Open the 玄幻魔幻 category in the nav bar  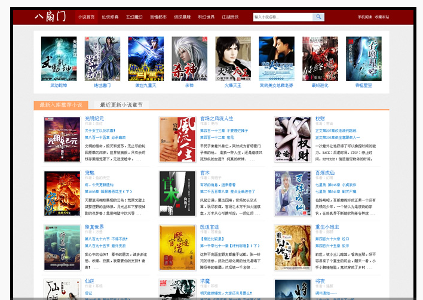[134, 17]
